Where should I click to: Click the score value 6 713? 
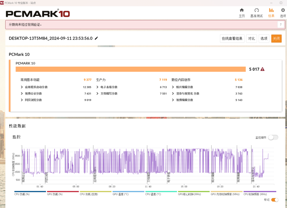(163, 87)
